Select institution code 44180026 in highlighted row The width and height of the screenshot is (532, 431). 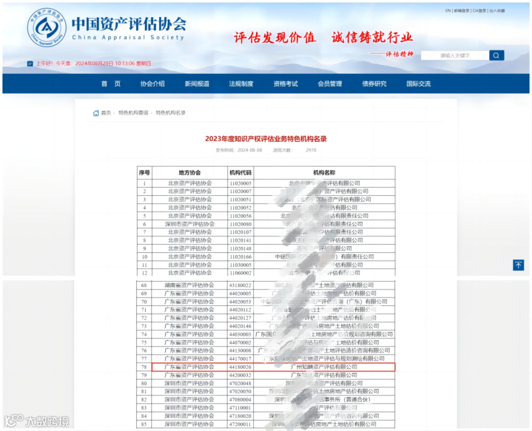[x=240, y=367]
